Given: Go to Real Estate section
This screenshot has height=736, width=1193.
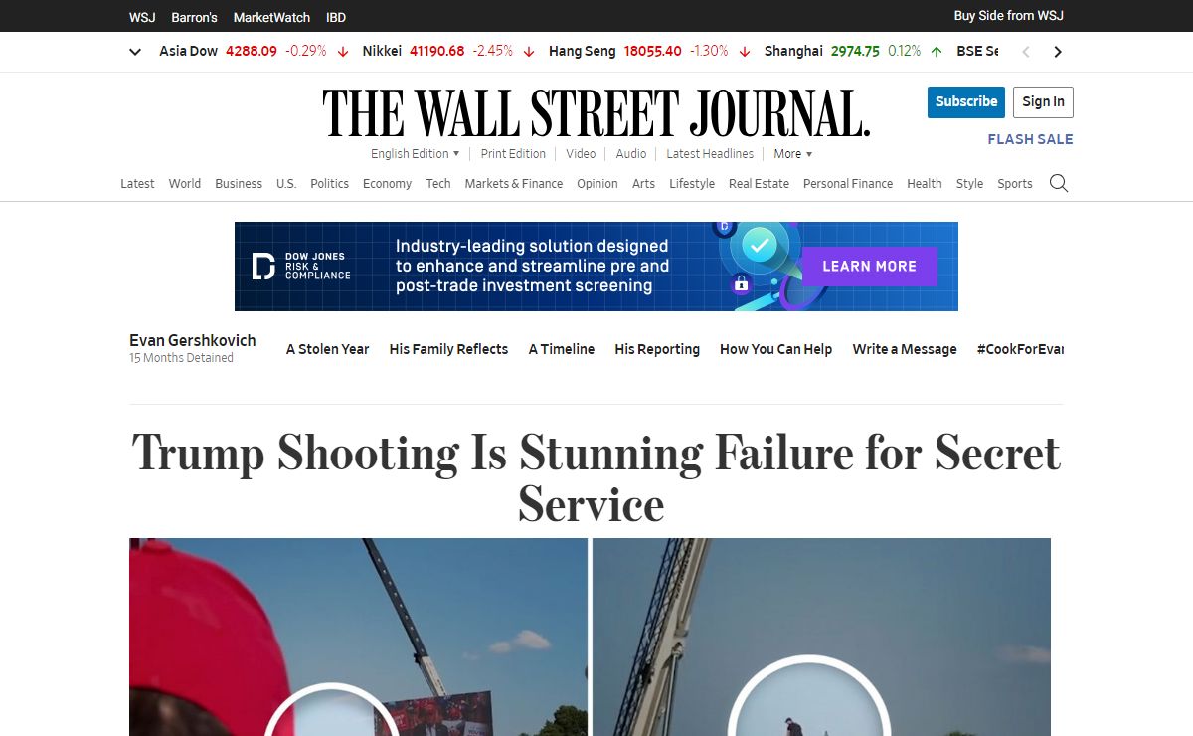Looking at the screenshot, I should tap(759, 184).
